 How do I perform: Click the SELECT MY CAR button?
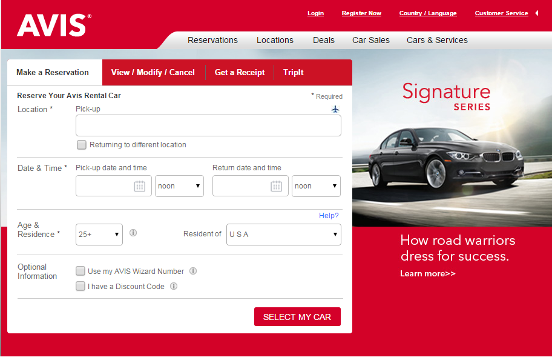coord(297,316)
